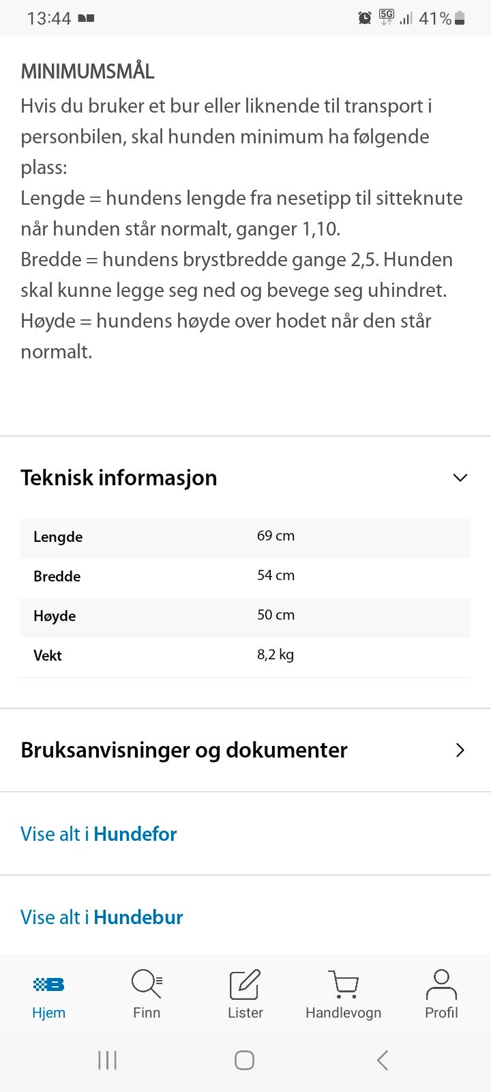Tap the Lengde 69 cm row
This screenshot has height=1092, width=491.
(245, 536)
